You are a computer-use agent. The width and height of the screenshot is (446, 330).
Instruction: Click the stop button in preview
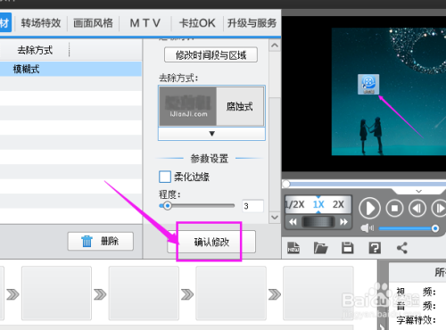click(x=394, y=209)
